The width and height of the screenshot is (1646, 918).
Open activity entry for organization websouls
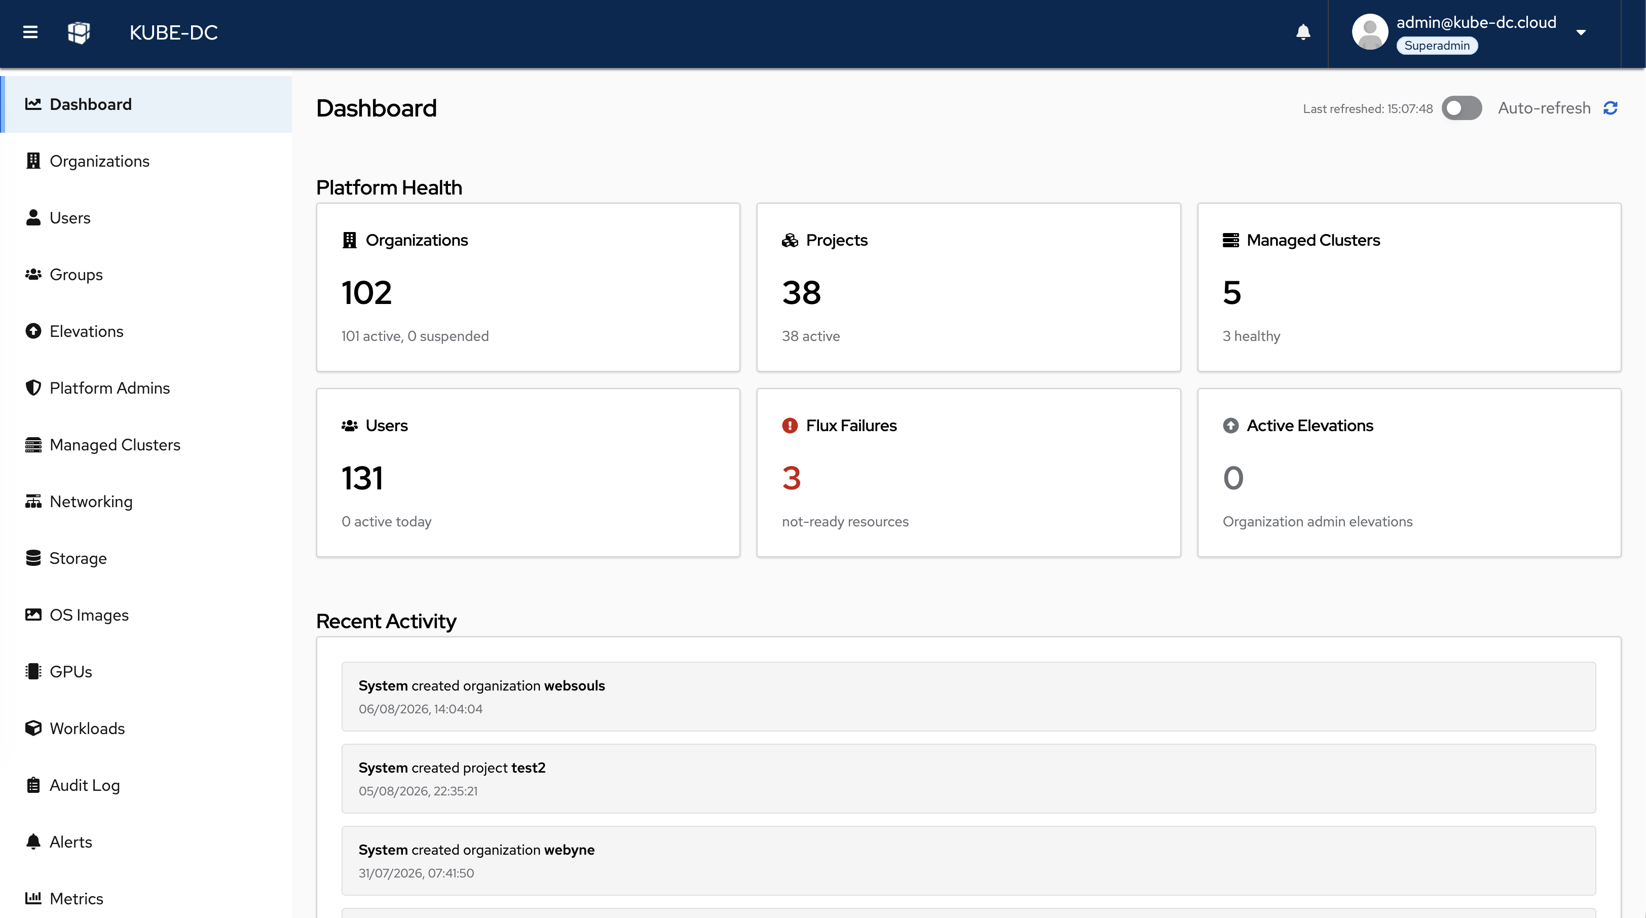coord(968,696)
